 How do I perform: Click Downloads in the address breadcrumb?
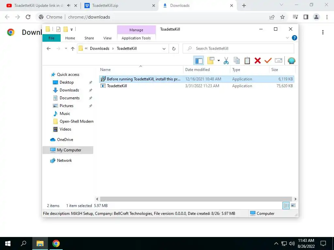[x=99, y=49]
